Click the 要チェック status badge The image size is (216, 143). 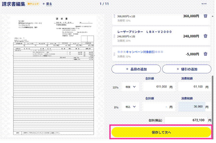(x=33, y=4)
